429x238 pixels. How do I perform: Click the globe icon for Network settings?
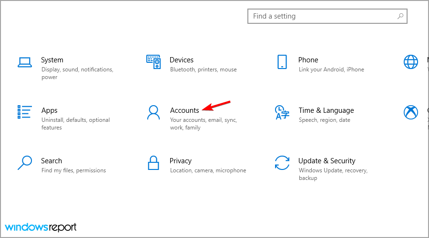410,62
